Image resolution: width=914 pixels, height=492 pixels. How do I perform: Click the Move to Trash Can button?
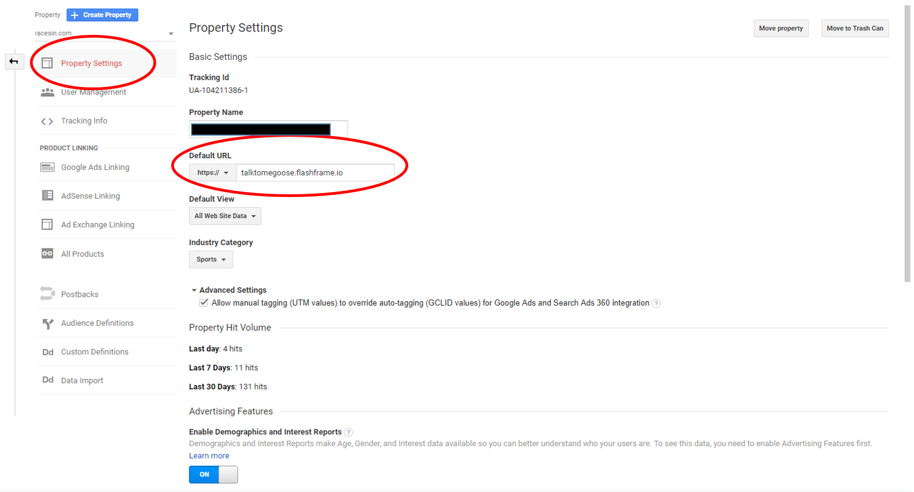point(855,28)
